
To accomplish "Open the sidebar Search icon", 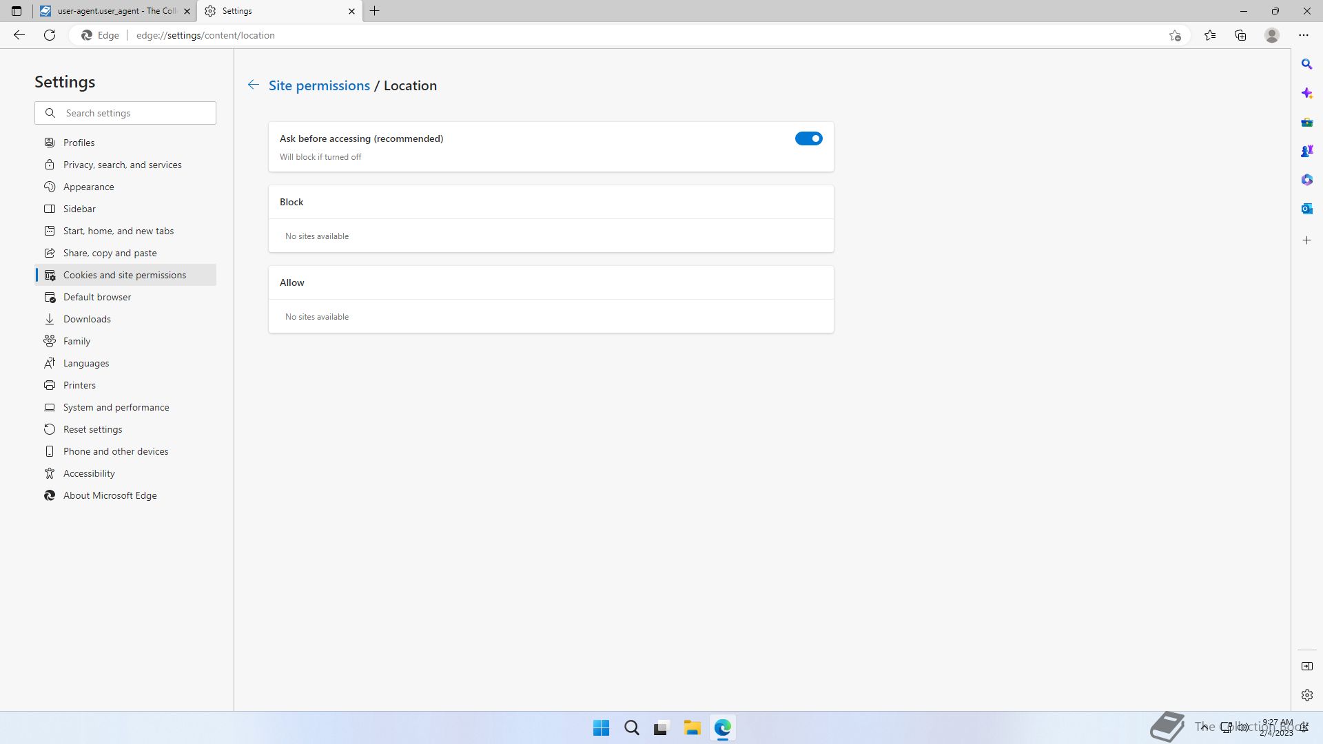I will 1306,64.
